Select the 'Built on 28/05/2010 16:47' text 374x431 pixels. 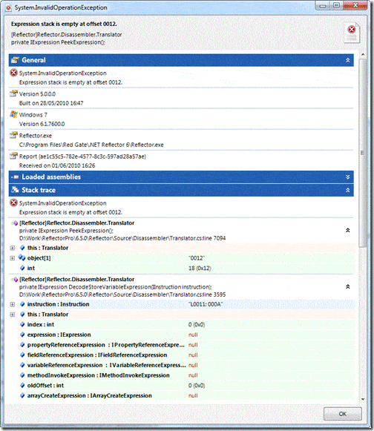tap(51, 103)
